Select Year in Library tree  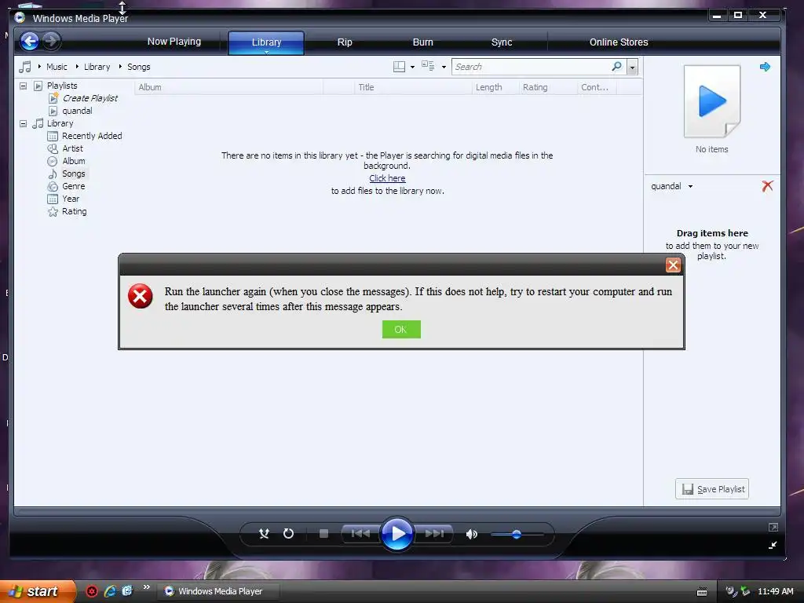pos(71,199)
